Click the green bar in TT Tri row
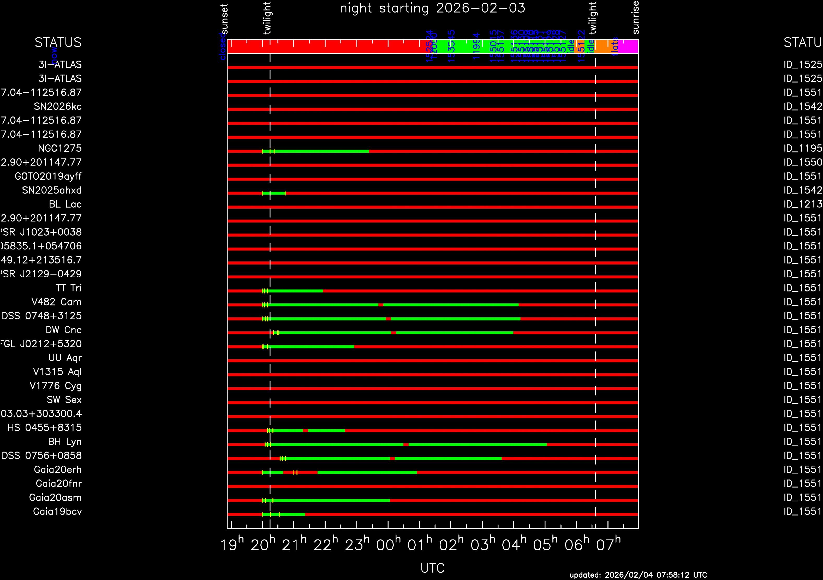 point(296,291)
